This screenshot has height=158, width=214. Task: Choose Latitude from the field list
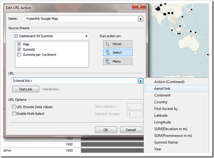pos(176,115)
